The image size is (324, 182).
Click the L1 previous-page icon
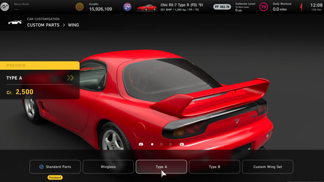141,144
